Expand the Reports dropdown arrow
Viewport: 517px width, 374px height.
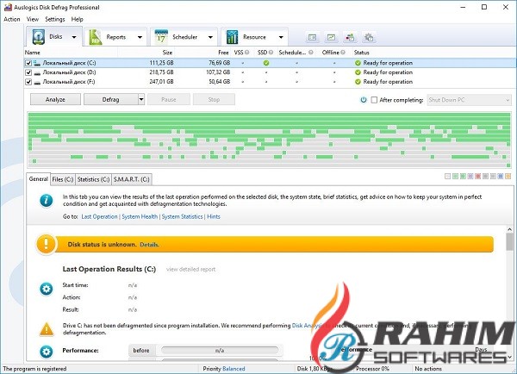pyautogui.click(x=140, y=37)
